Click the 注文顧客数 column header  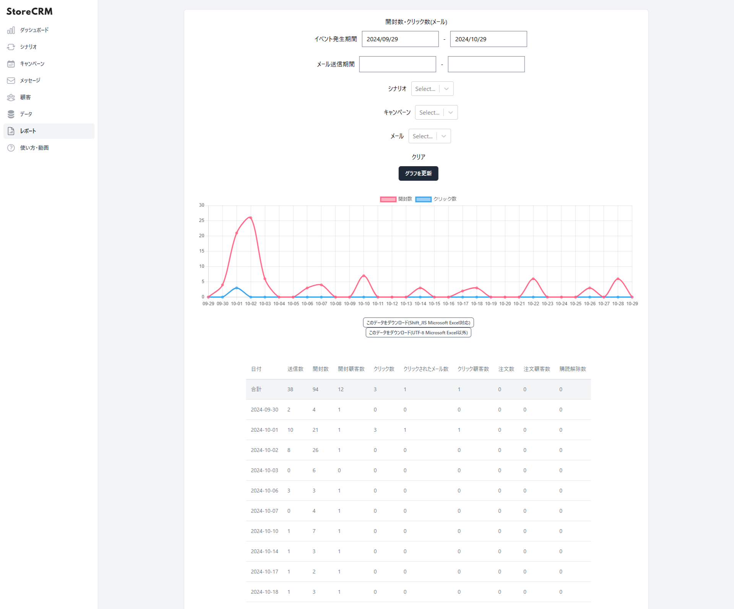[x=537, y=369]
